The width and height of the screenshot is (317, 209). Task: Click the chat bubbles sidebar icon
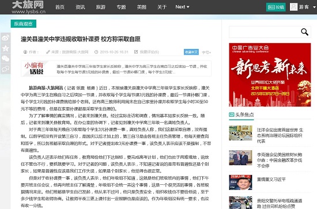tap(5, 69)
